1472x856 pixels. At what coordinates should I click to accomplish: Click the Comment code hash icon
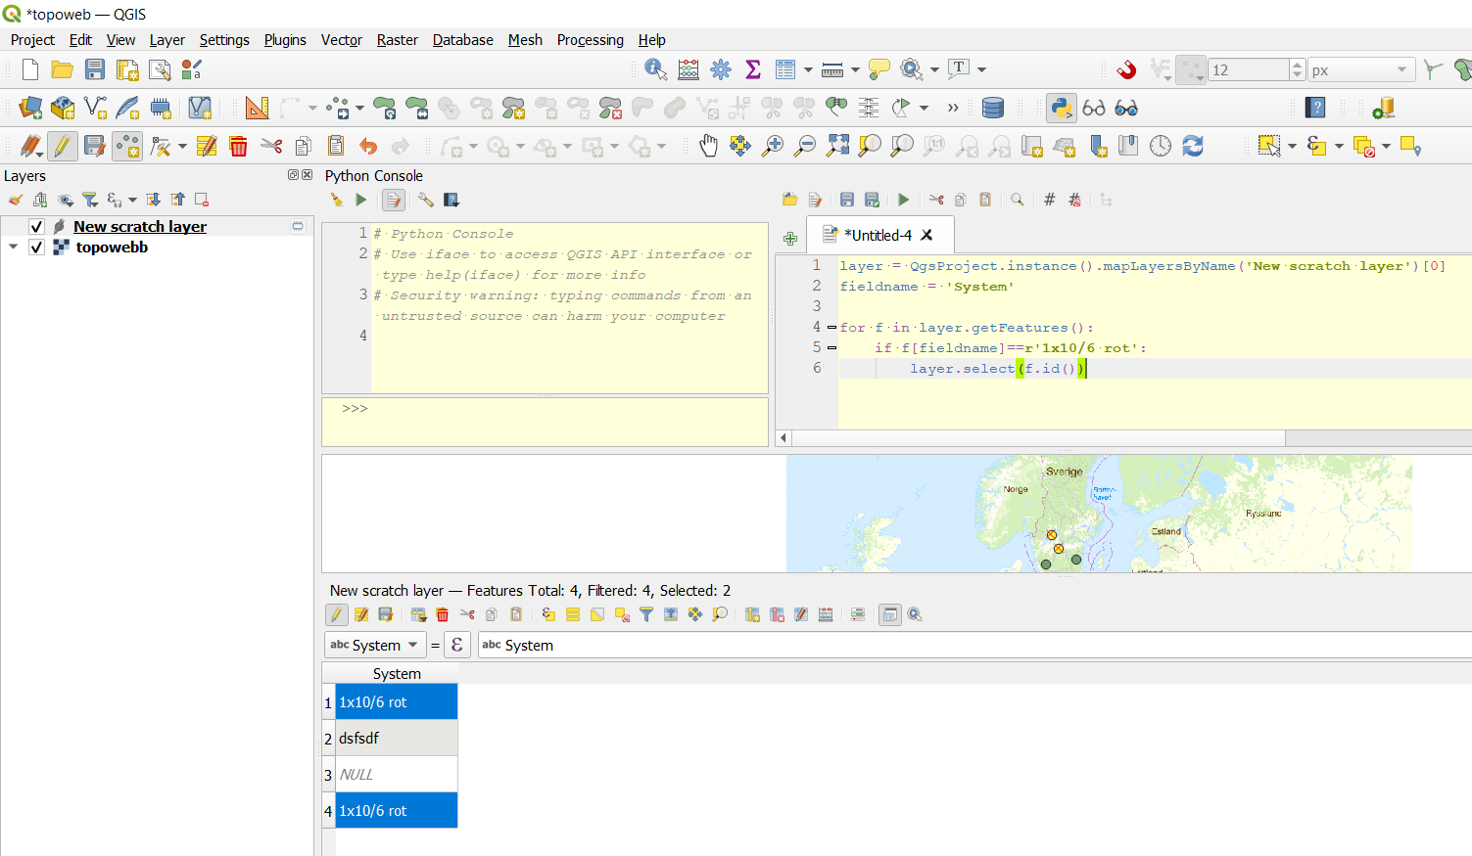click(x=1050, y=200)
